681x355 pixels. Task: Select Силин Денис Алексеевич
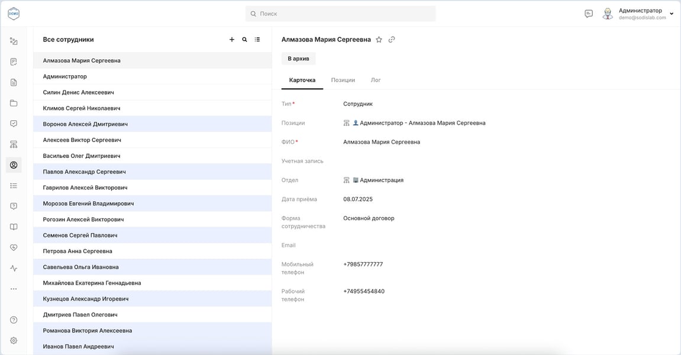[x=153, y=92]
